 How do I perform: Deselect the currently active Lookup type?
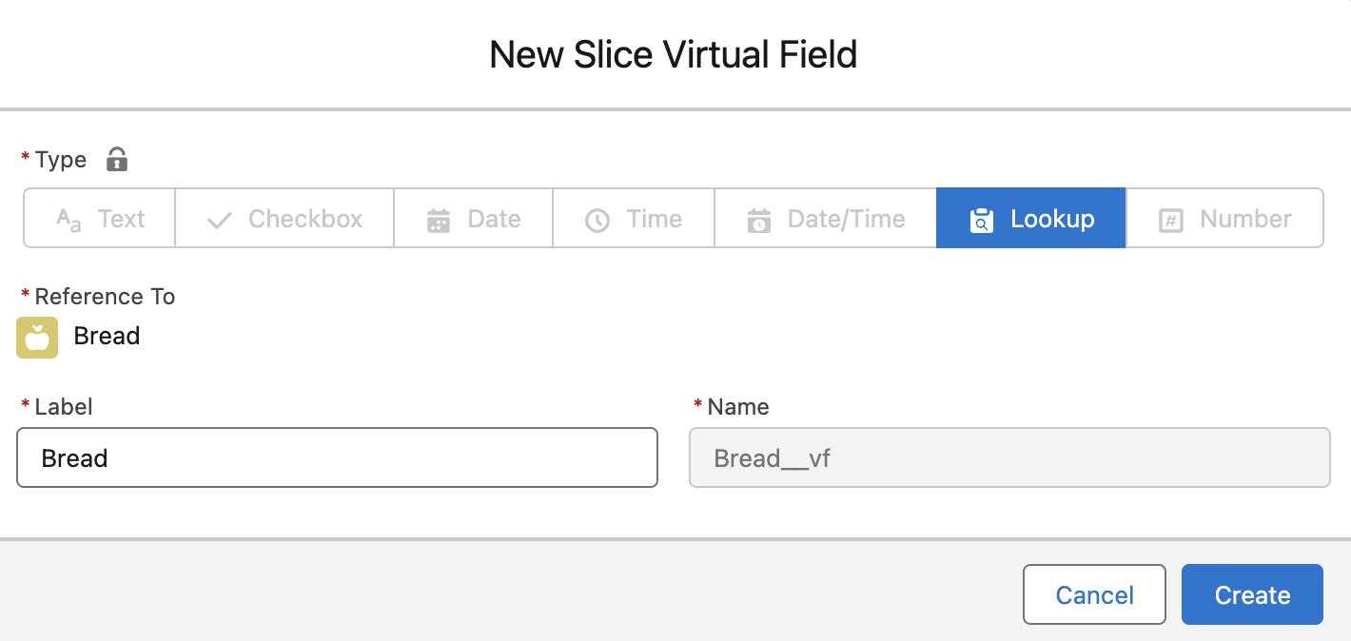click(x=1030, y=218)
